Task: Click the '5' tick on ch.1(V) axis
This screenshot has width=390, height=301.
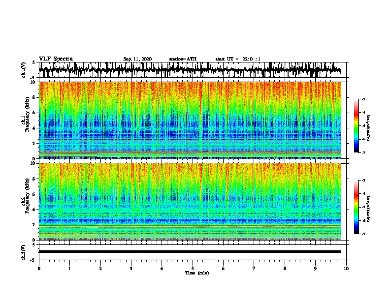Action: [x=34, y=62]
